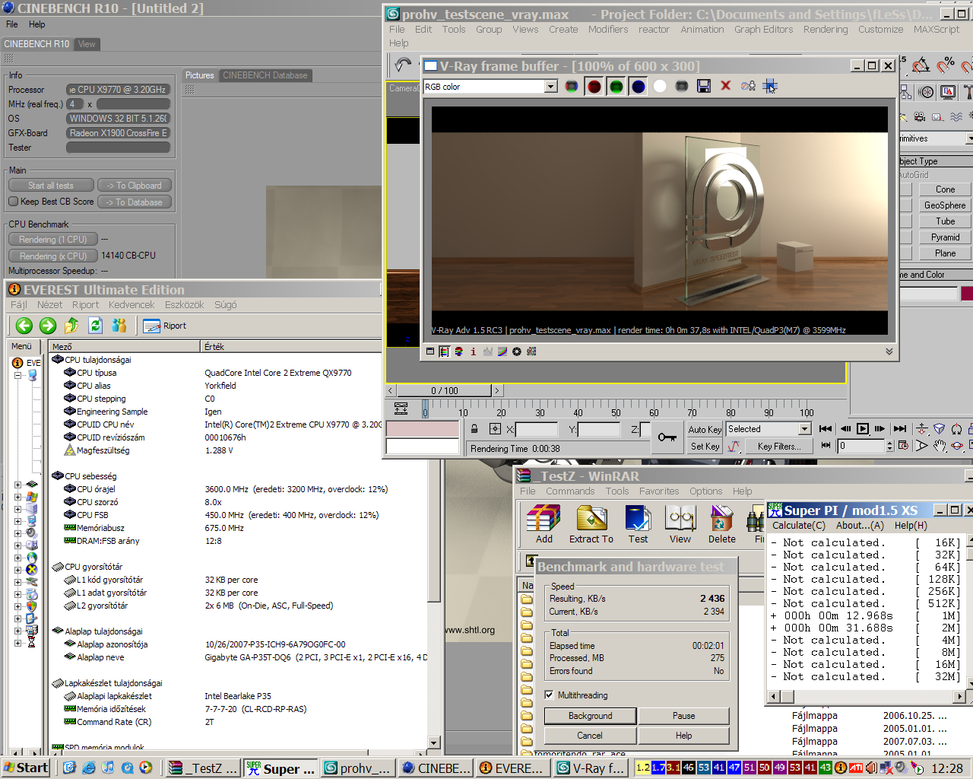
Task: Open the Key Filters dialog
Action: [x=778, y=447]
